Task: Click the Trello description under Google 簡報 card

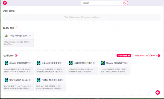Action: tap(18, 70)
